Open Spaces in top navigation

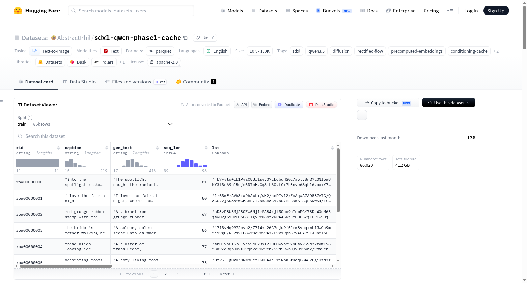[296, 11]
